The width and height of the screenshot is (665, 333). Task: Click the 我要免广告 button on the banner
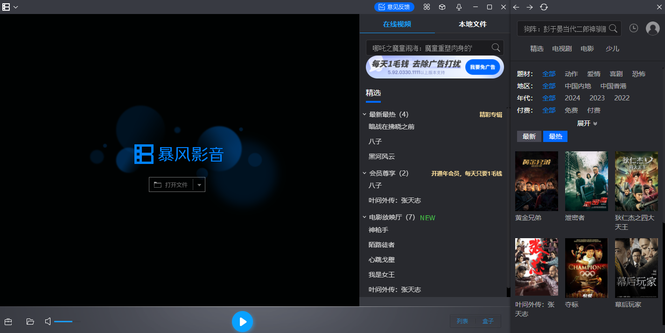pyautogui.click(x=483, y=67)
